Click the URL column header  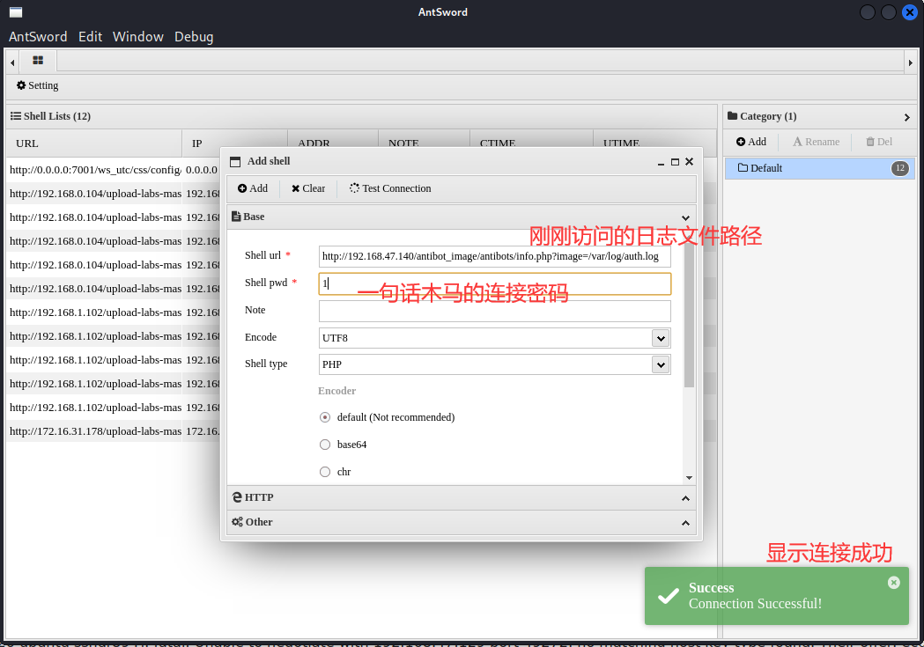click(x=94, y=143)
